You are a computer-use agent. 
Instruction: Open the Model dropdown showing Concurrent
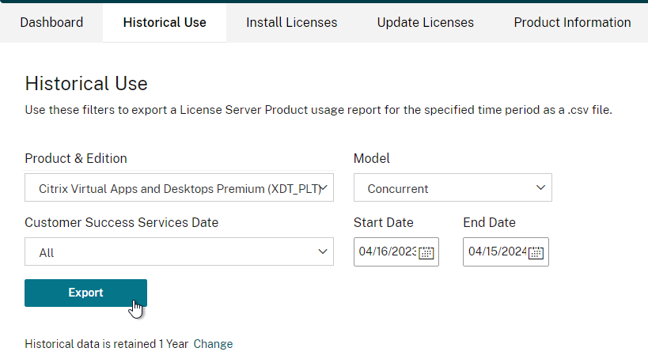tap(453, 188)
